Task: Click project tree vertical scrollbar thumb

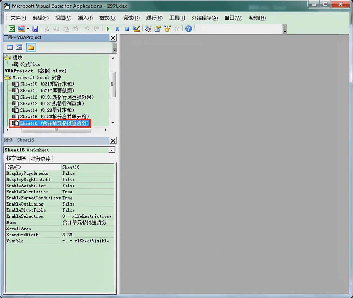Action: [x=113, y=84]
